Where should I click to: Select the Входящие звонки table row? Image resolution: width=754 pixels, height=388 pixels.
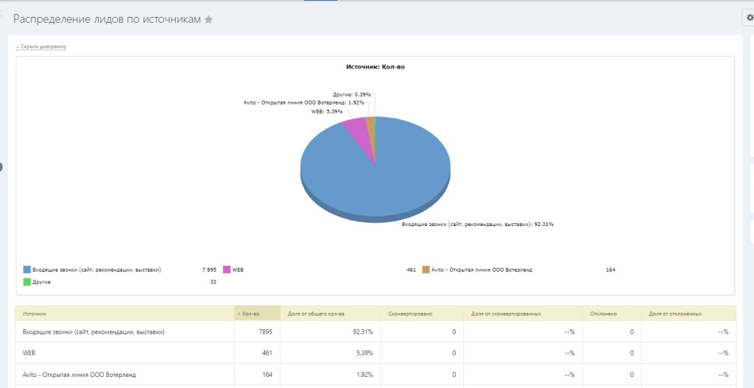[94, 332]
